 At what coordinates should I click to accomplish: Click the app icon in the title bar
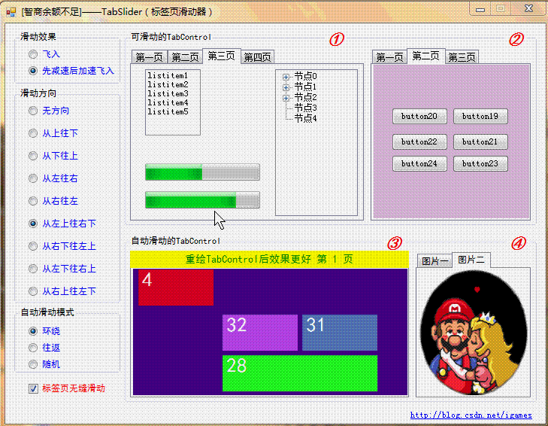coord(11,12)
